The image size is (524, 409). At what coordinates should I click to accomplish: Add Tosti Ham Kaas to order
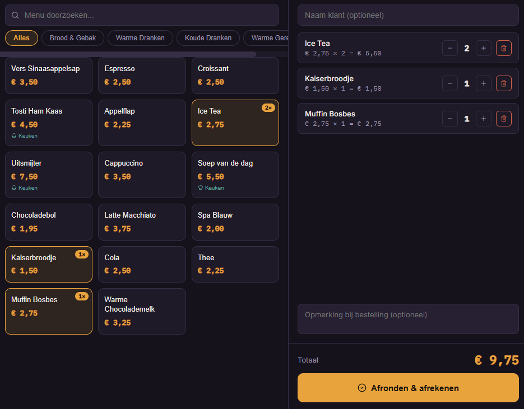click(x=49, y=123)
